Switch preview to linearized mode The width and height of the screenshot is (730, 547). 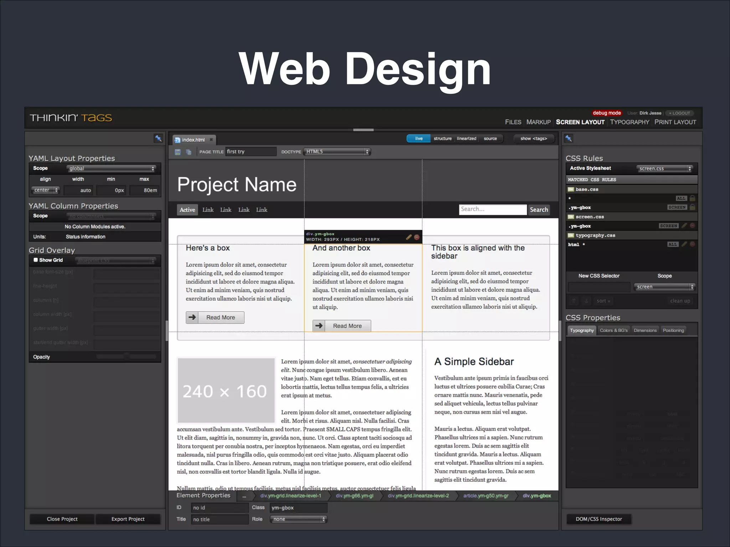pyautogui.click(x=466, y=139)
